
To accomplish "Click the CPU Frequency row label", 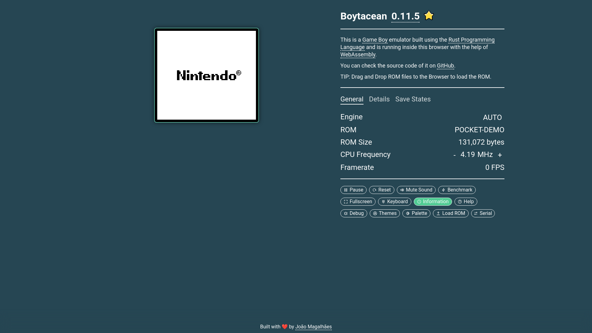I will point(365,154).
